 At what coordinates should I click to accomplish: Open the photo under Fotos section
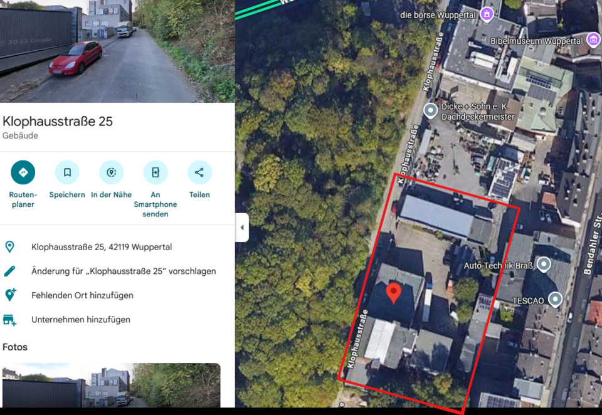[x=111, y=386]
